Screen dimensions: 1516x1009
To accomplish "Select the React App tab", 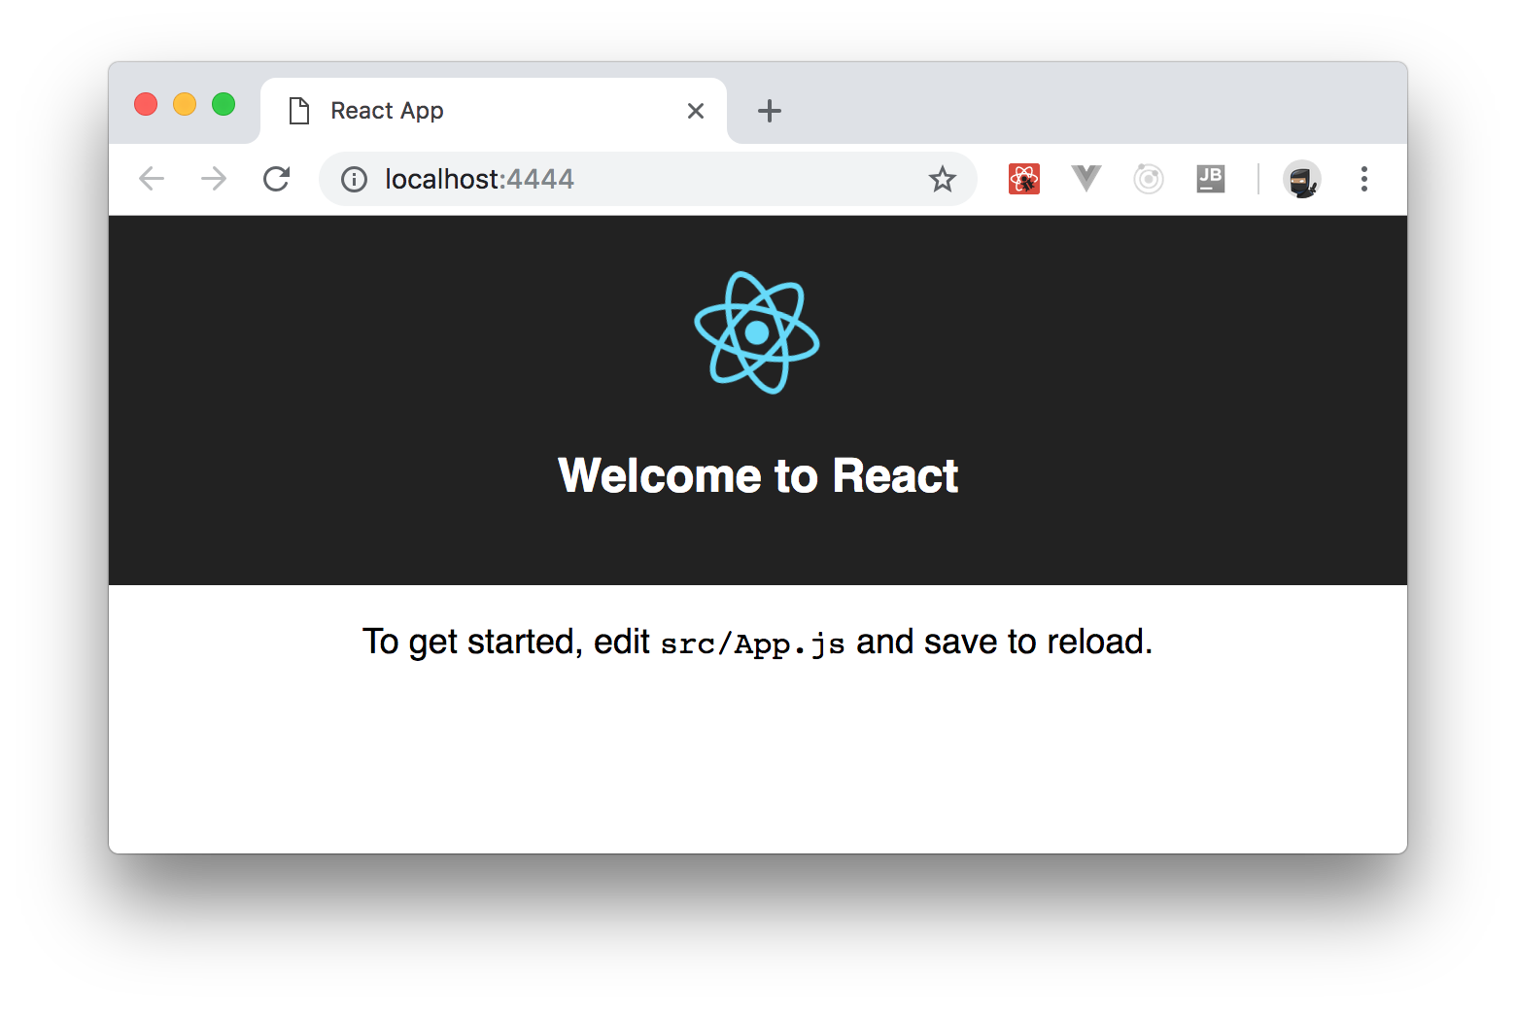I will click(x=494, y=111).
